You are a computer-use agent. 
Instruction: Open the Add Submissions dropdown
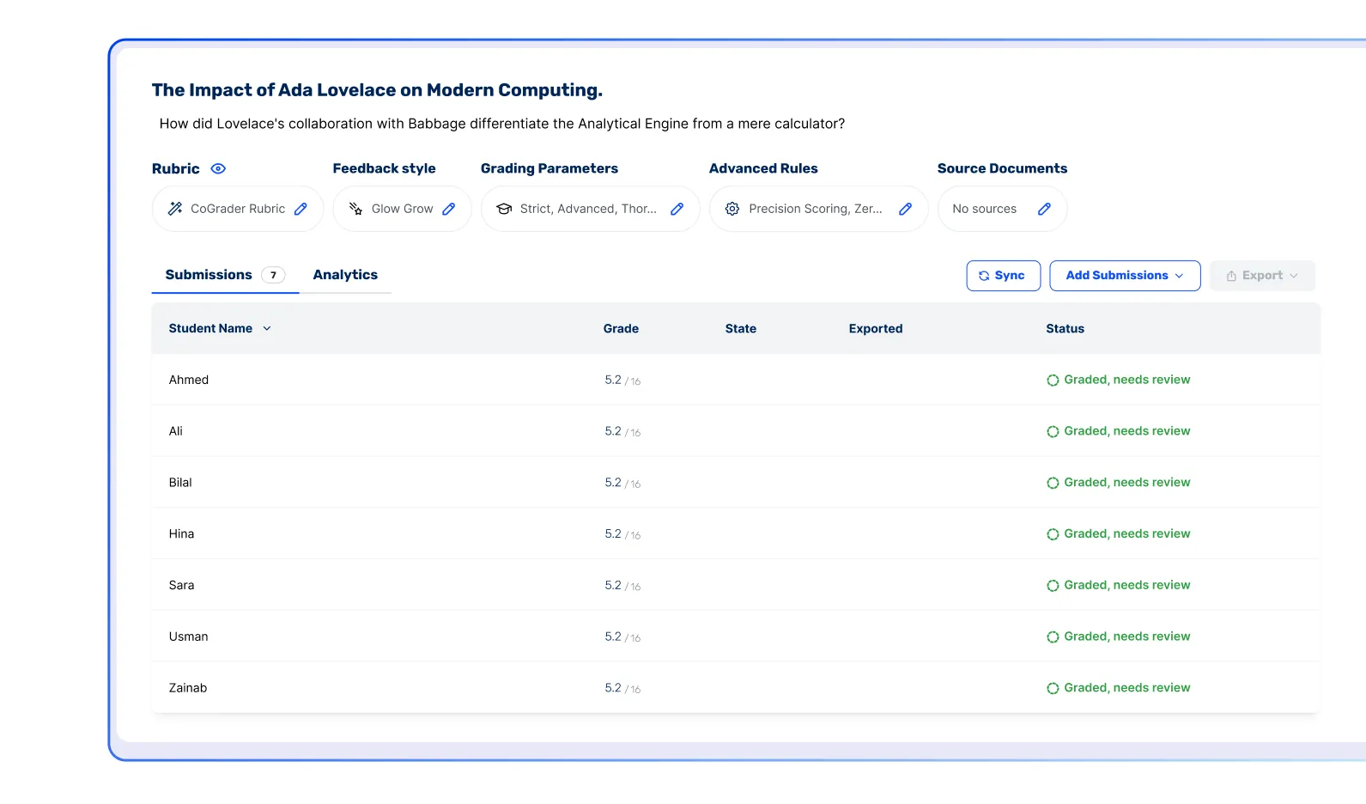coord(1125,276)
